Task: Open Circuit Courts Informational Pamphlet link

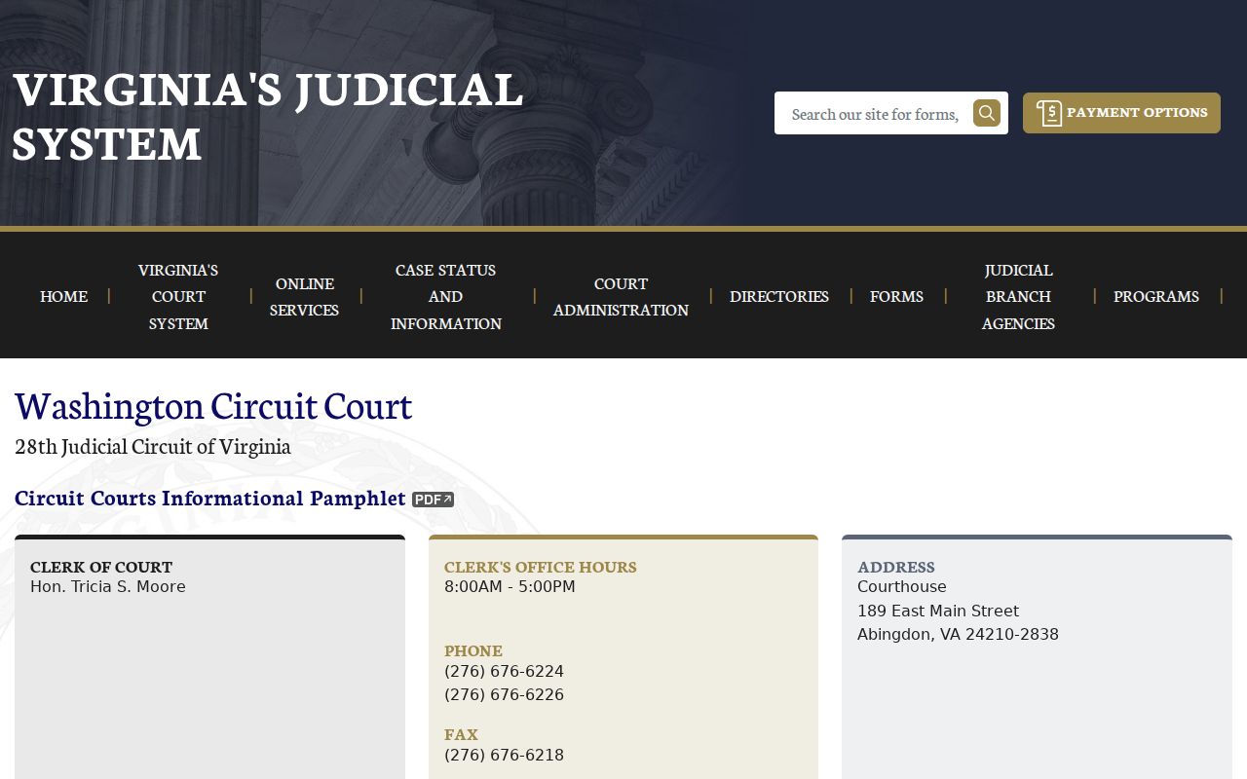Action: pyautogui.click(x=210, y=499)
